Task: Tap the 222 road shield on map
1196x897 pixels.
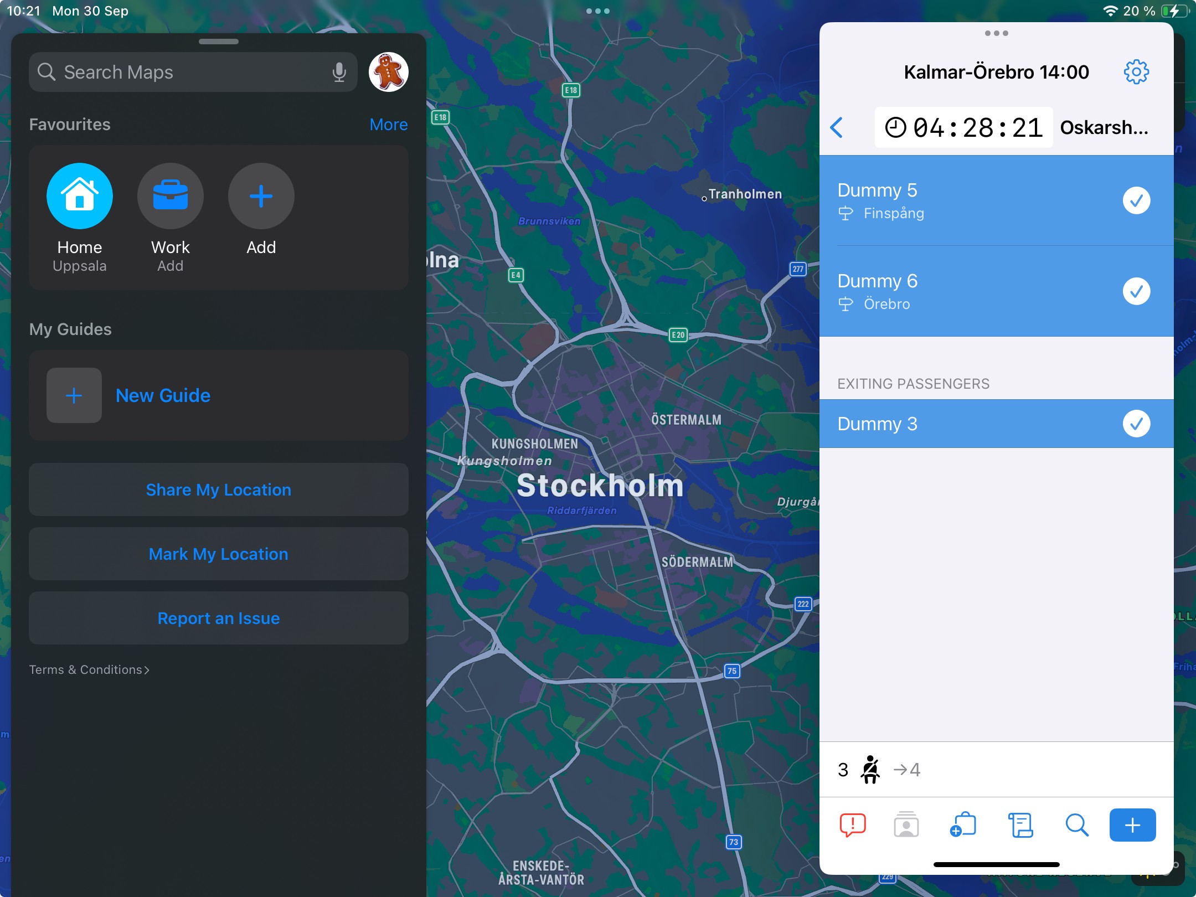Action: 803,604
